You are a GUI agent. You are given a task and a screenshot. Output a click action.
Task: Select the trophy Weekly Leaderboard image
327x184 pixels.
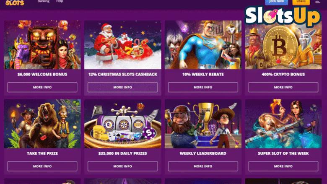pos(203,124)
